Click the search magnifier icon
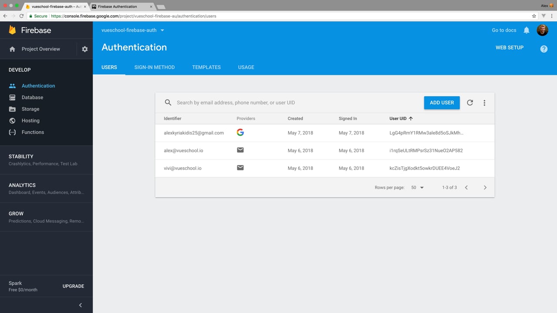 tap(168, 103)
